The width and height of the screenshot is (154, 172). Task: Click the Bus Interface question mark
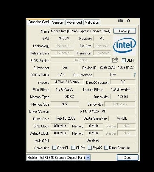135,75
